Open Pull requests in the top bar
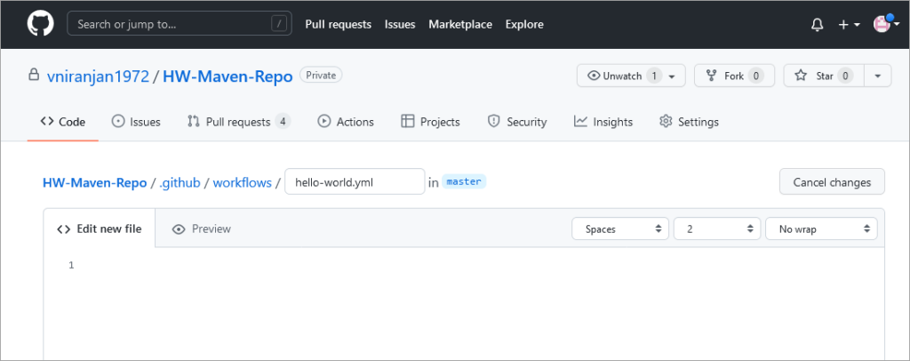The image size is (910, 361). click(339, 24)
